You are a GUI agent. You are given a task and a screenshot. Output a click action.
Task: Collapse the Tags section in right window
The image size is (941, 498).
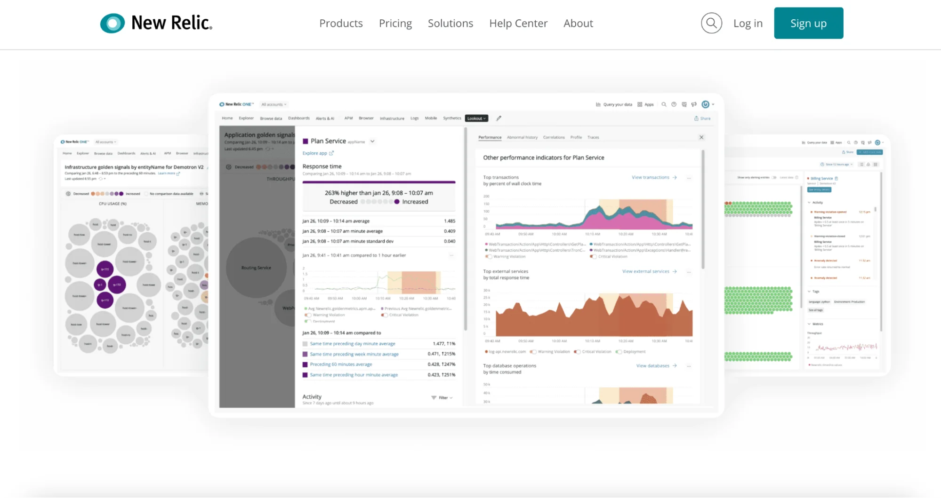809,292
